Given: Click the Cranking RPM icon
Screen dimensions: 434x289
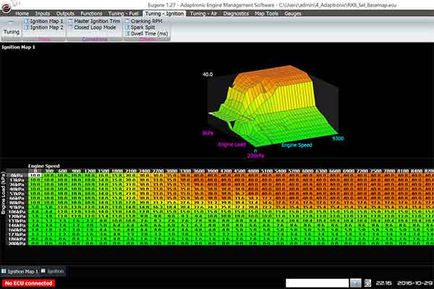Looking at the screenshot, I should point(127,21).
